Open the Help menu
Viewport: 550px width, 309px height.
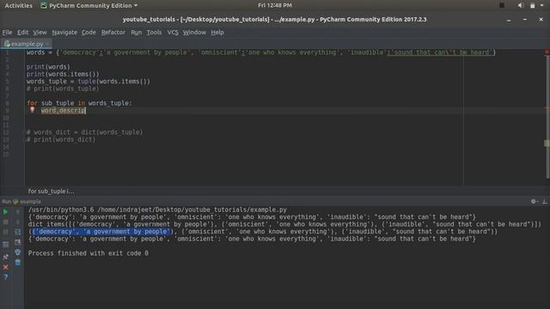tap(217, 33)
